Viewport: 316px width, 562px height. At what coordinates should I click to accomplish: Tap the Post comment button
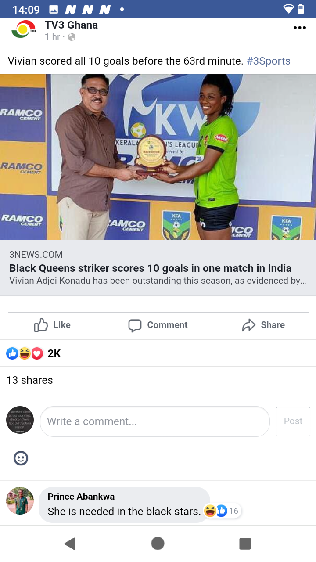pos(293,421)
